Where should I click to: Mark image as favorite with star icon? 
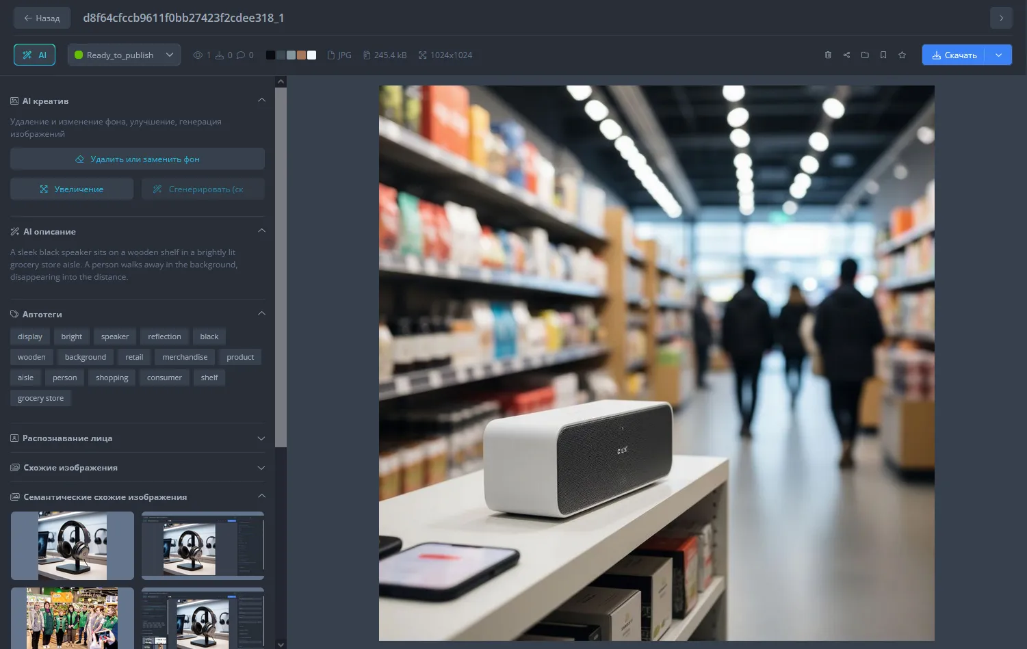[902, 55]
